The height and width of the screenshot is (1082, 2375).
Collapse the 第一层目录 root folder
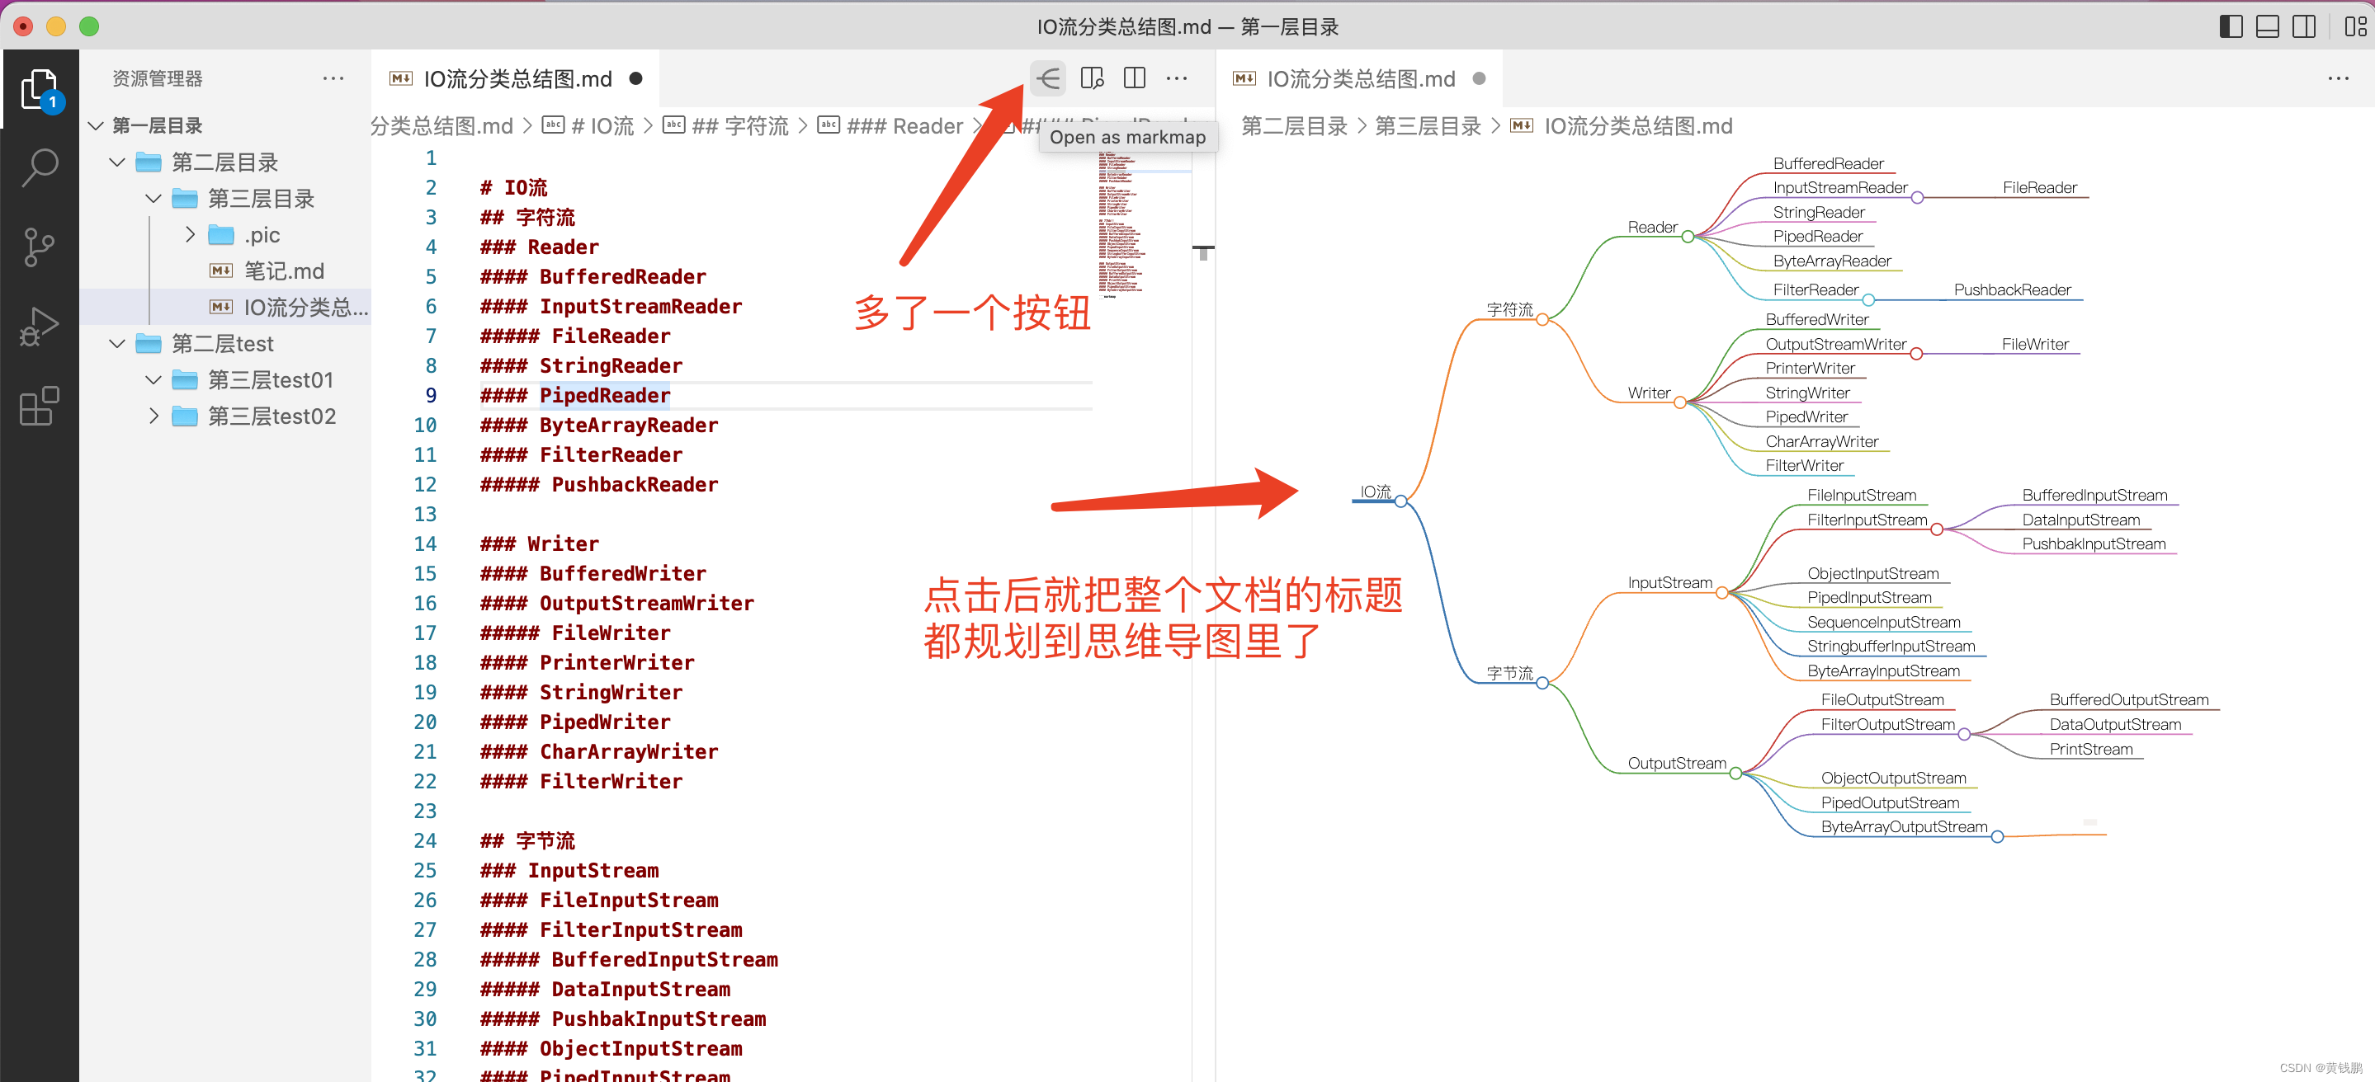pos(95,125)
